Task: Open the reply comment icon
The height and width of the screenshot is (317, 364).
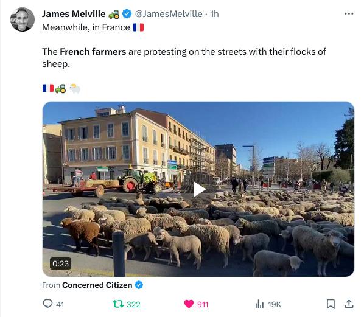Action: [47, 304]
